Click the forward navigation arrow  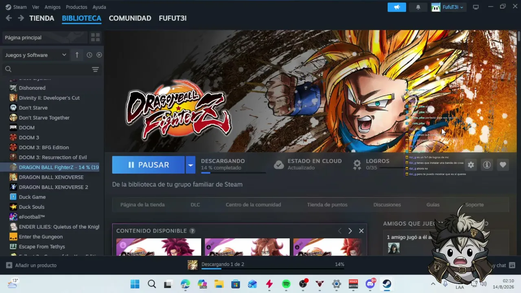[x=21, y=18]
